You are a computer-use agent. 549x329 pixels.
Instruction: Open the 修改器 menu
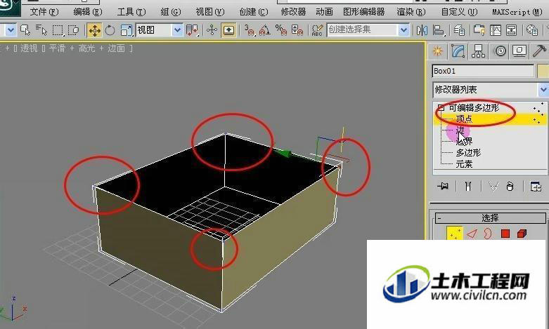point(293,12)
